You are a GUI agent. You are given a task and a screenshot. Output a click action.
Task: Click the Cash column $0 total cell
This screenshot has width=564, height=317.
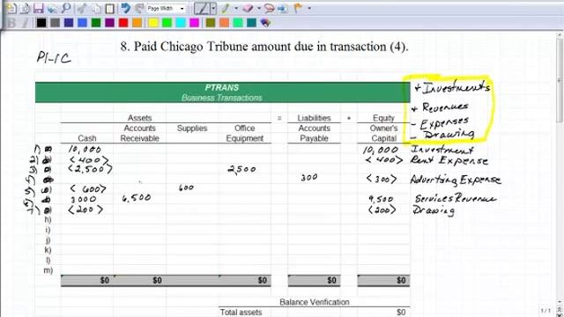point(87,280)
